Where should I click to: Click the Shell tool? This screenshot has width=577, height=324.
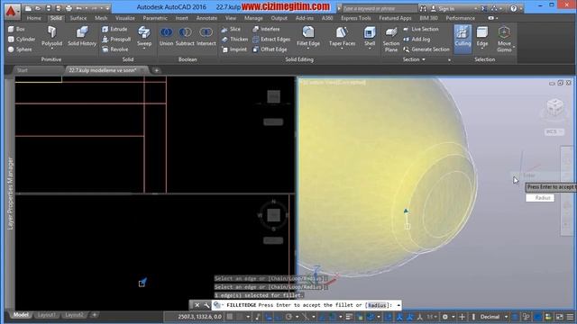(x=370, y=37)
